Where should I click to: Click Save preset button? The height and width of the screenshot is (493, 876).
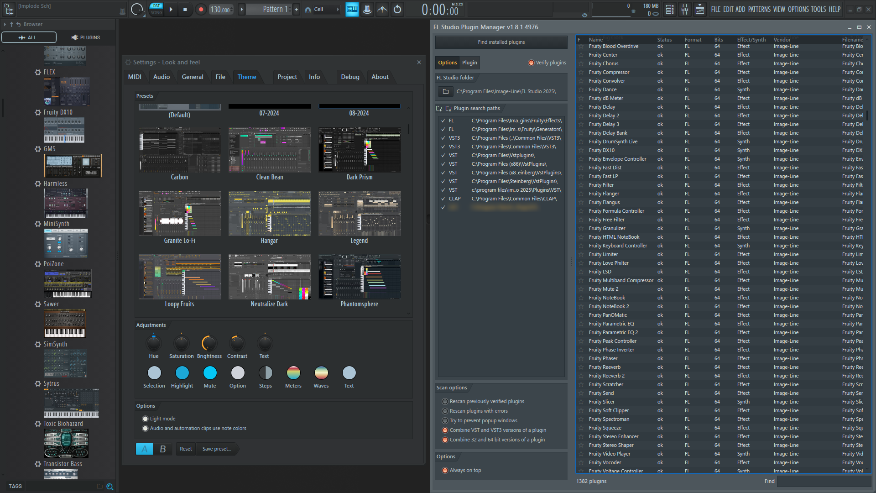[x=217, y=449]
